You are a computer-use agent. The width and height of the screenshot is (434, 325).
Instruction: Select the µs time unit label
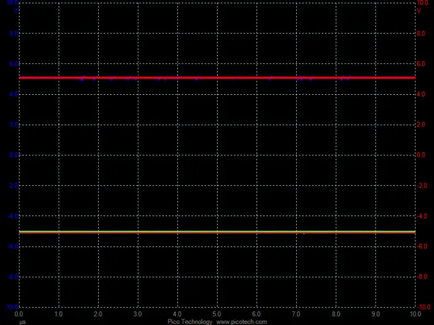click(23, 322)
